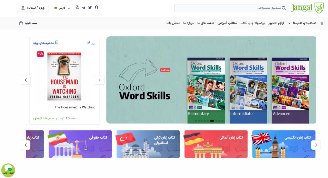Select the active banner carousel dot
This screenshot has height=178, width=328.
tap(212, 121)
